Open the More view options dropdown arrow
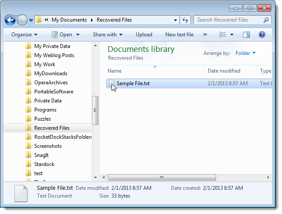The image size is (282, 214). pyautogui.click(x=232, y=35)
